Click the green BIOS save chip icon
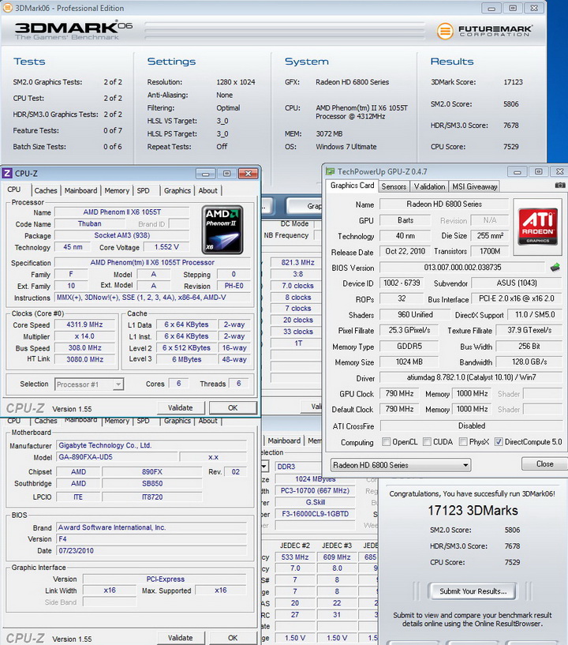 pyautogui.click(x=555, y=268)
